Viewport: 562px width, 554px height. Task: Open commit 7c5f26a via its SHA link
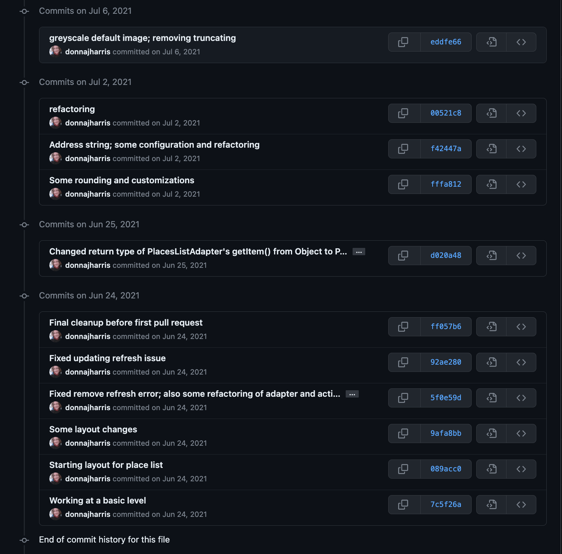pos(446,504)
